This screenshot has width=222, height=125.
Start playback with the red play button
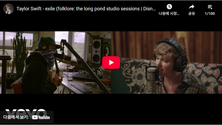(111, 63)
